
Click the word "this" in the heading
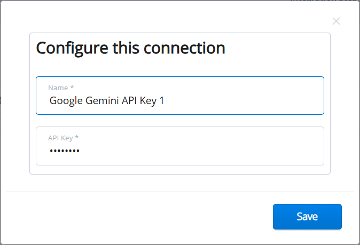tap(123, 48)
